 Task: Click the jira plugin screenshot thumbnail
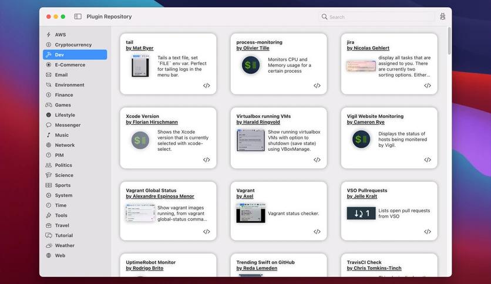coord(361,66)
